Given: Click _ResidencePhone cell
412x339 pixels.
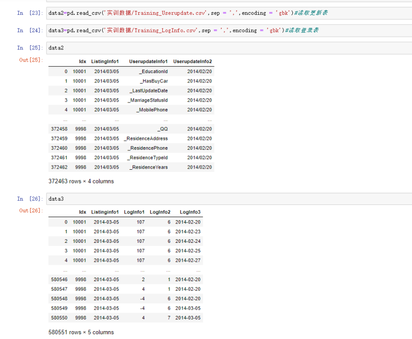Looking at the screenshot, I should [148, 148].
